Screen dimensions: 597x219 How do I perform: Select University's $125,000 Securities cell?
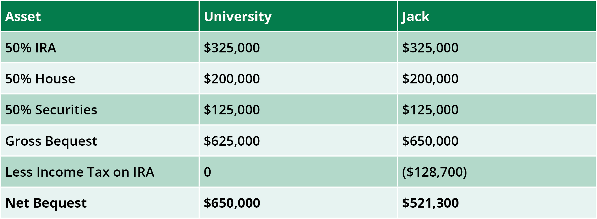click(232, 110)
